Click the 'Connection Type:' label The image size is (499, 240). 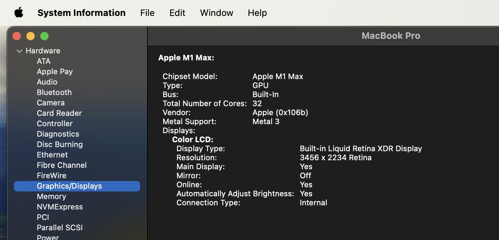click(x=209, y=203)
